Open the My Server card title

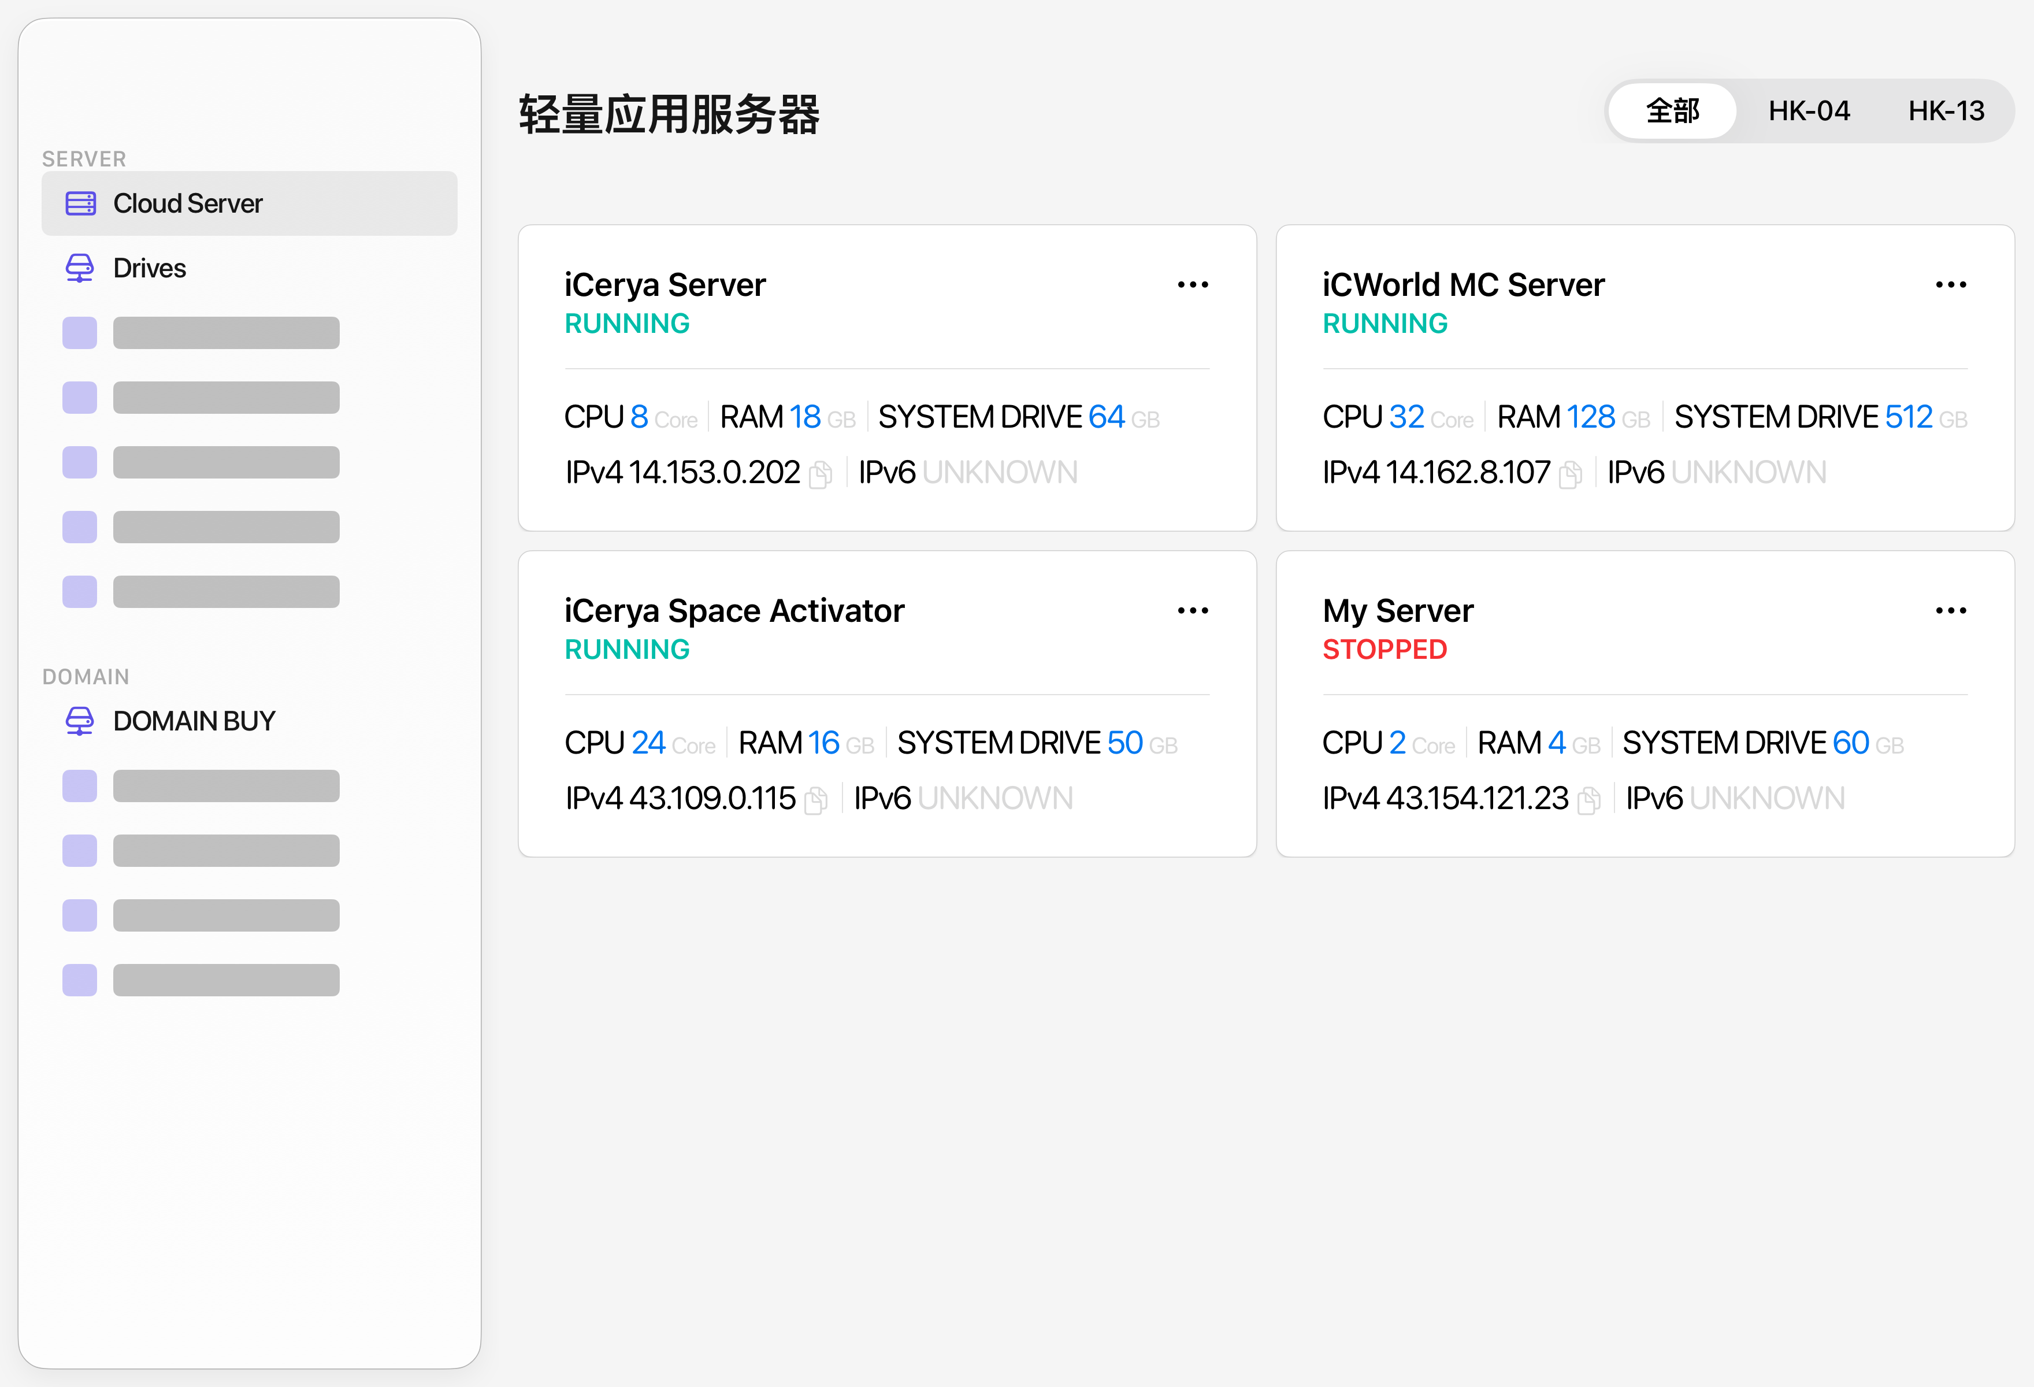click(1398, 611)
